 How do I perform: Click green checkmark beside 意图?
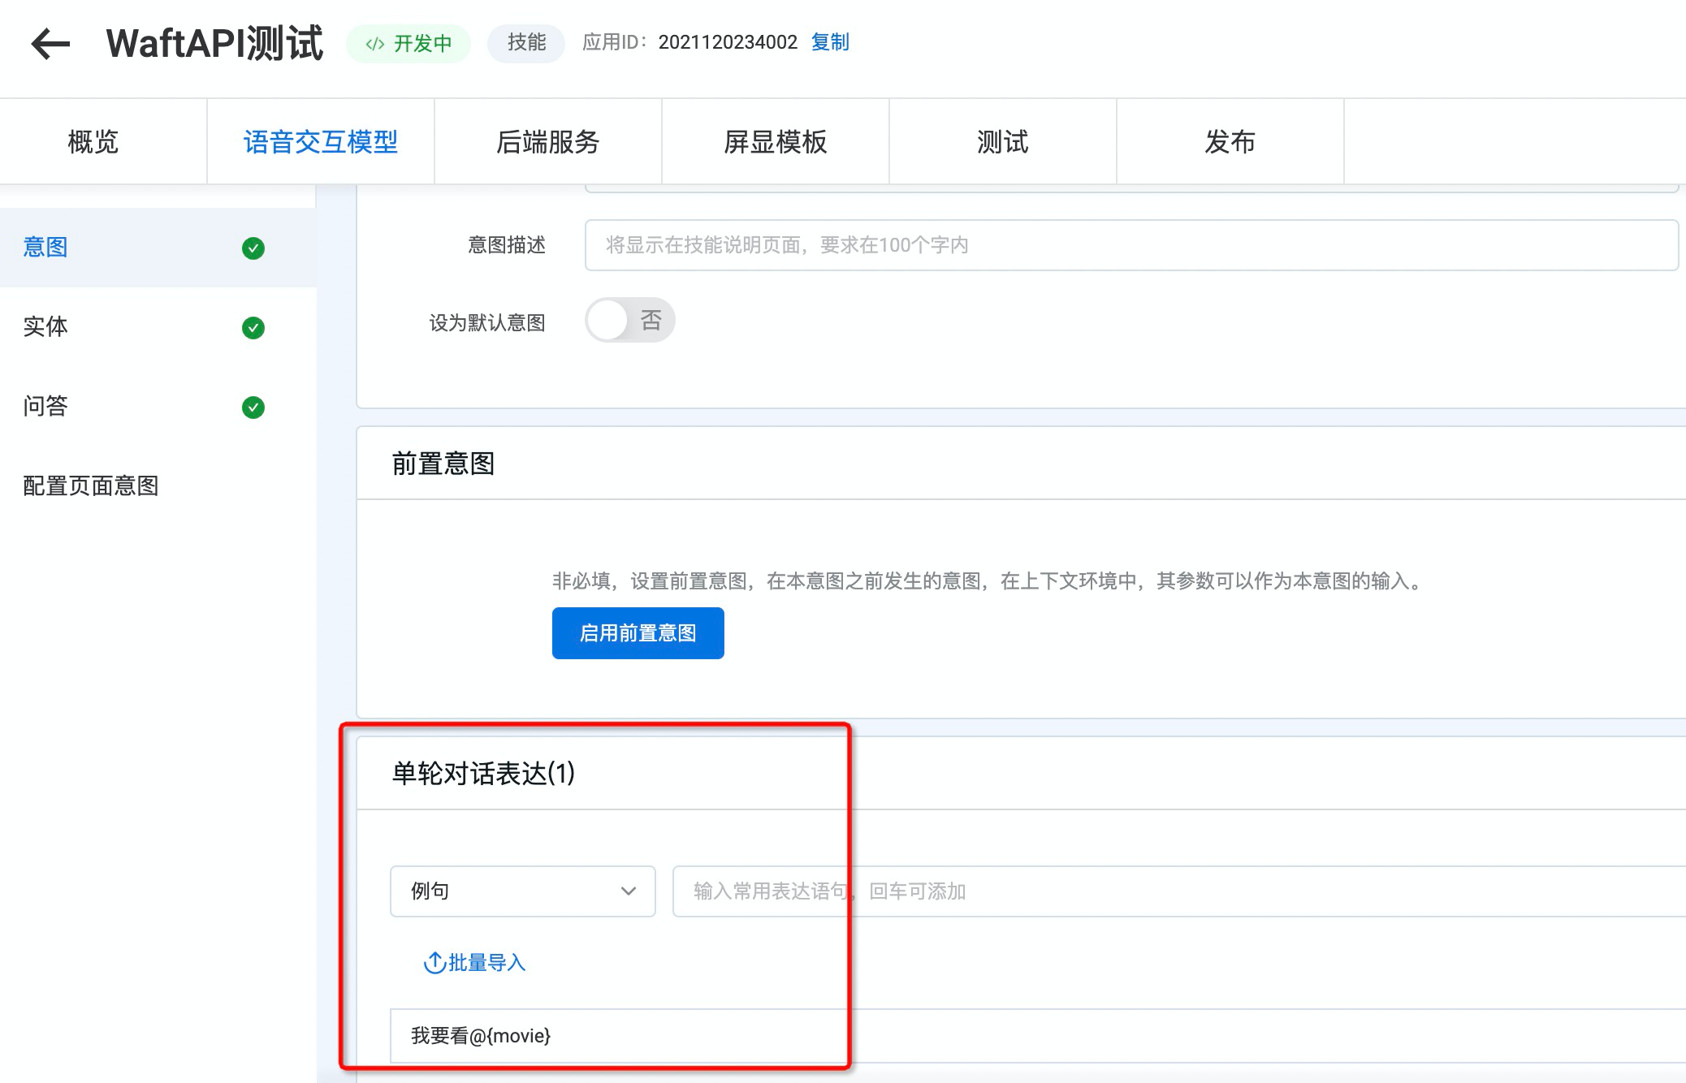tap(253, 248)
